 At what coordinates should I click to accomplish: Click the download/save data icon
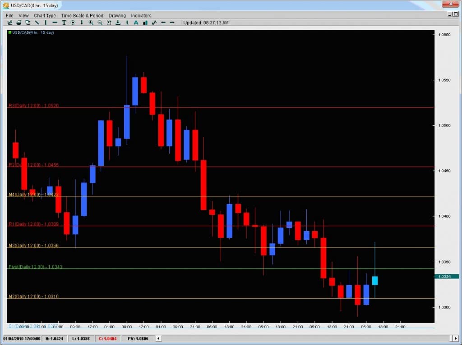click(x=118, y=23)
